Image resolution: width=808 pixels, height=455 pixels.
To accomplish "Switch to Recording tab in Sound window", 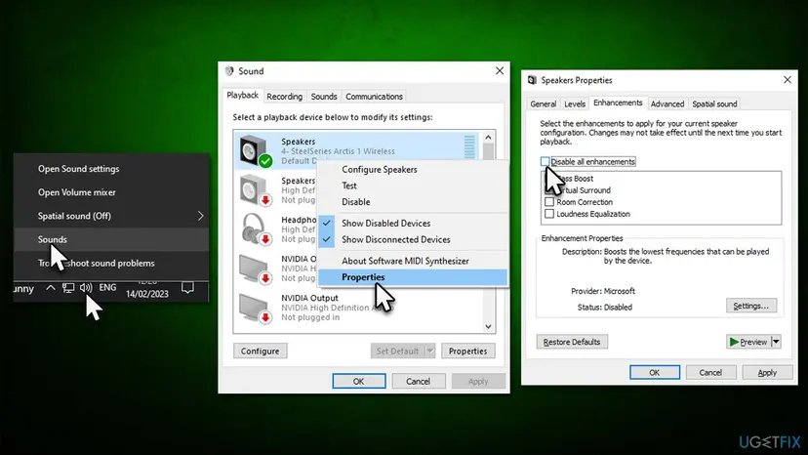I will 284,97.
